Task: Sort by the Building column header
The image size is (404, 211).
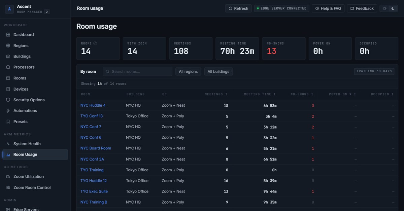Action: 135,94
